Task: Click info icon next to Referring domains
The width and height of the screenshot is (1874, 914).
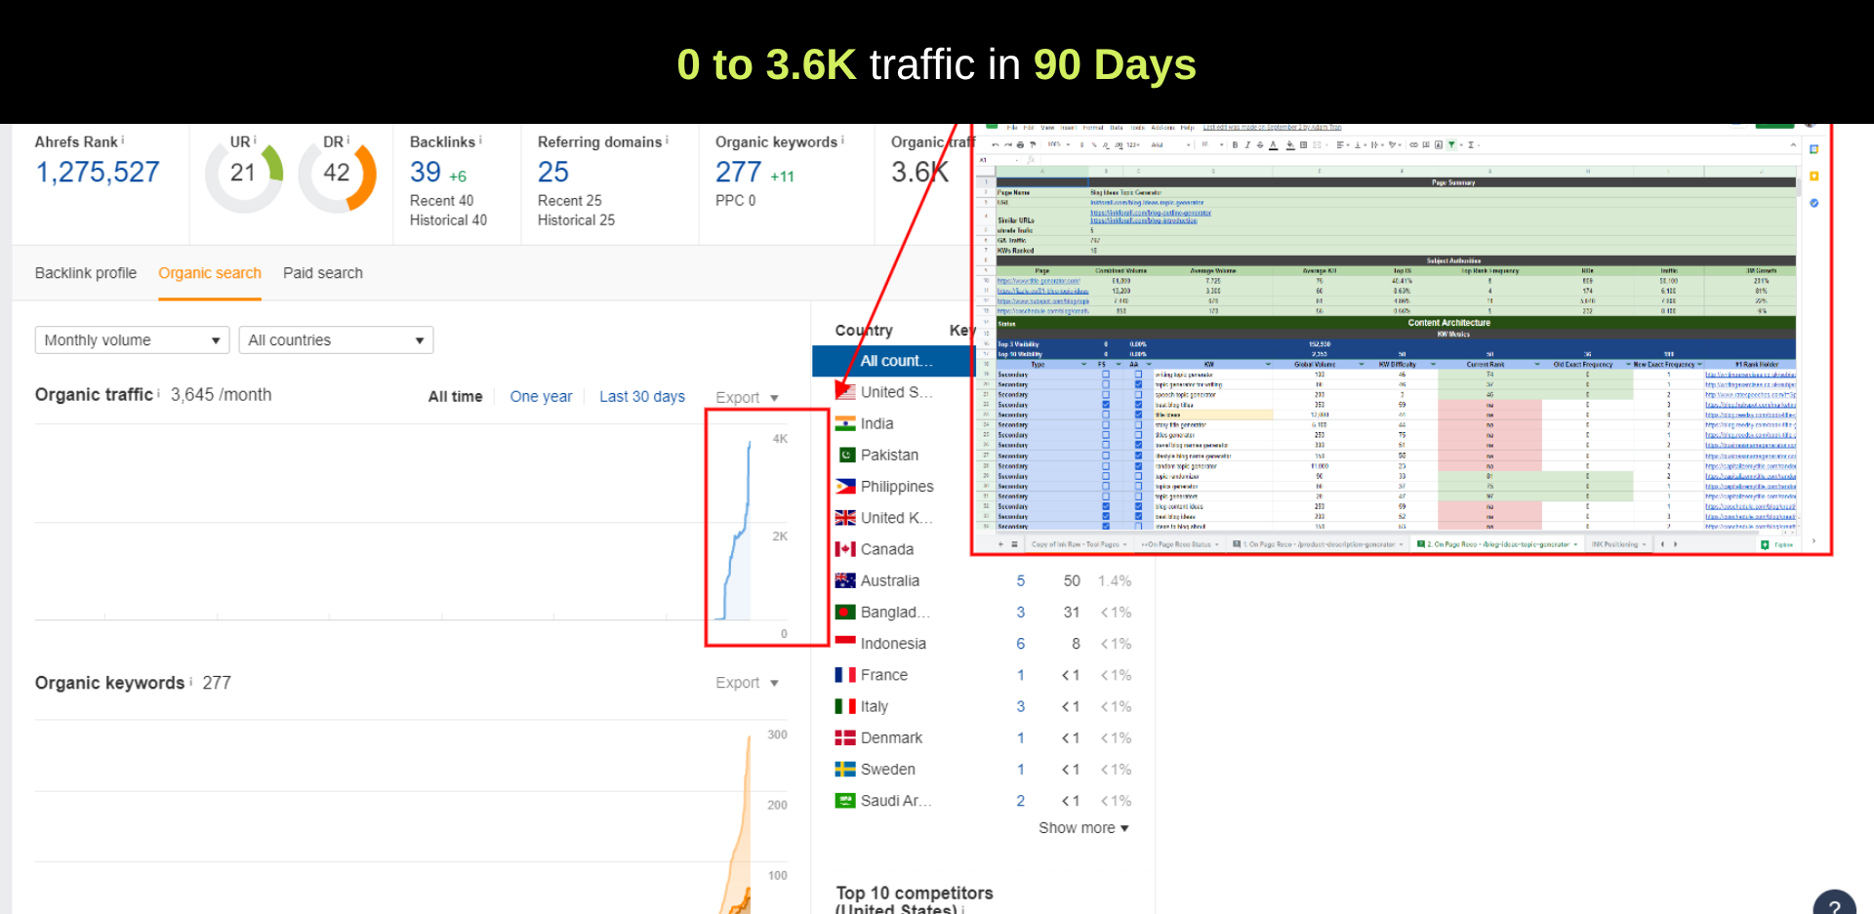Action: tap(667, 140)
